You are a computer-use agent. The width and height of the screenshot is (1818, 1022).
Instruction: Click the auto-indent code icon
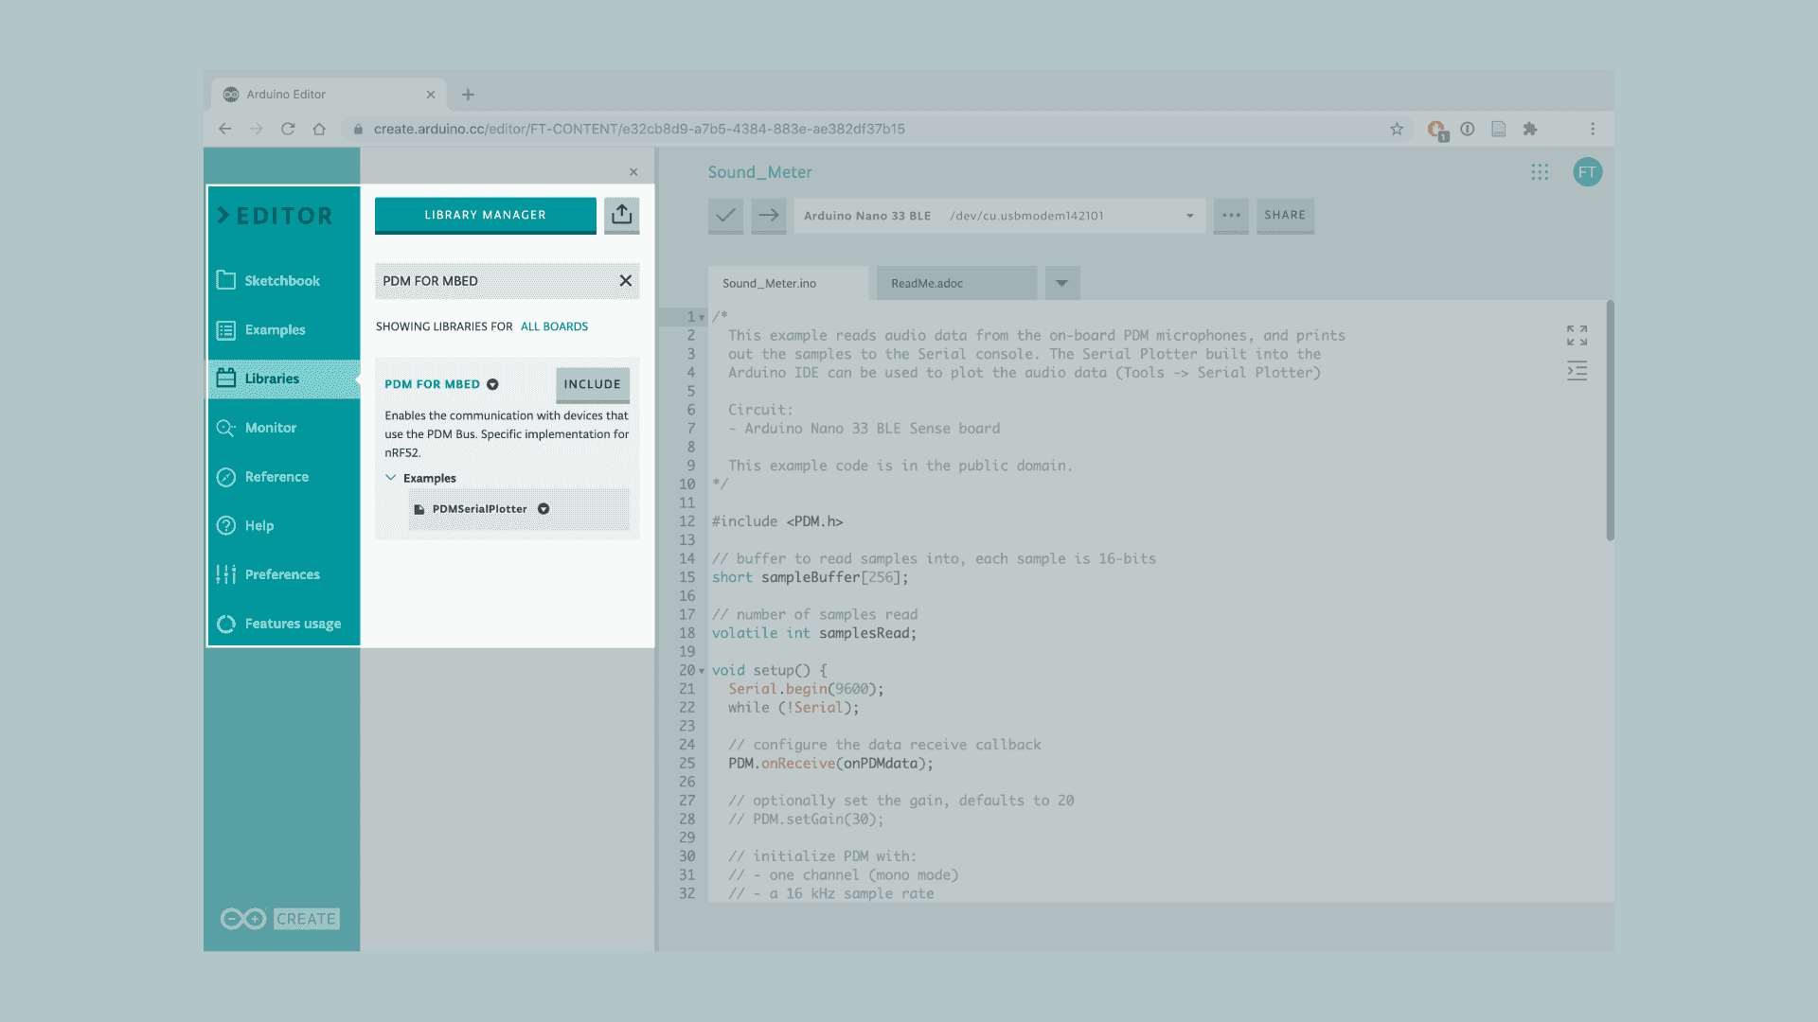[x=1577, y=371]
